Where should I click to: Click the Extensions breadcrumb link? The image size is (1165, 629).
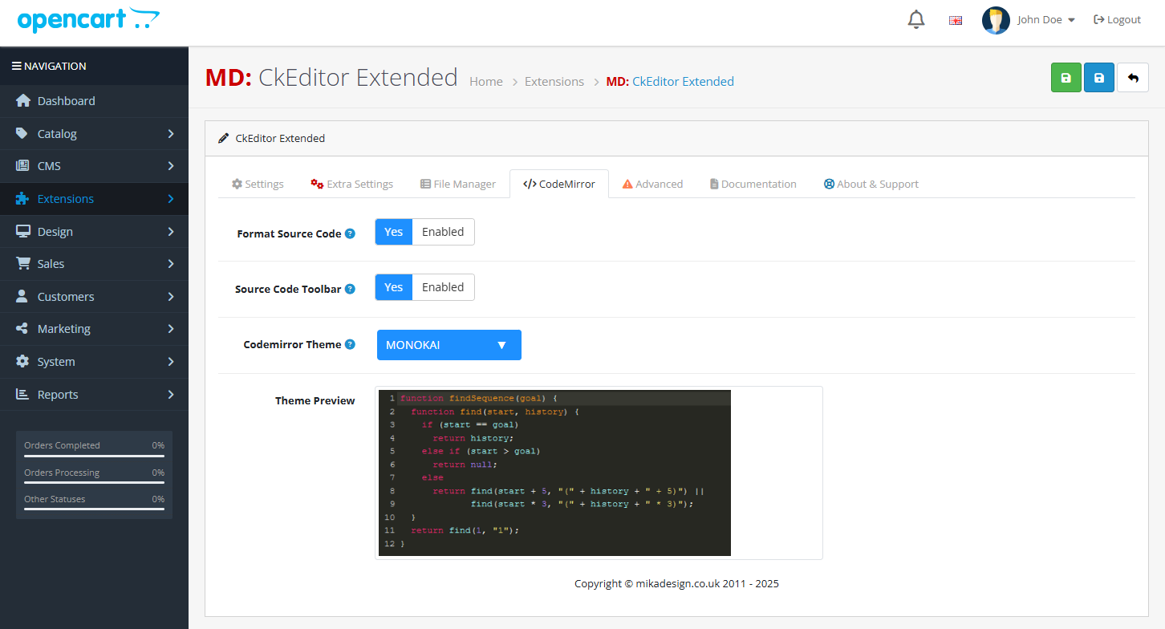(554, 82)
